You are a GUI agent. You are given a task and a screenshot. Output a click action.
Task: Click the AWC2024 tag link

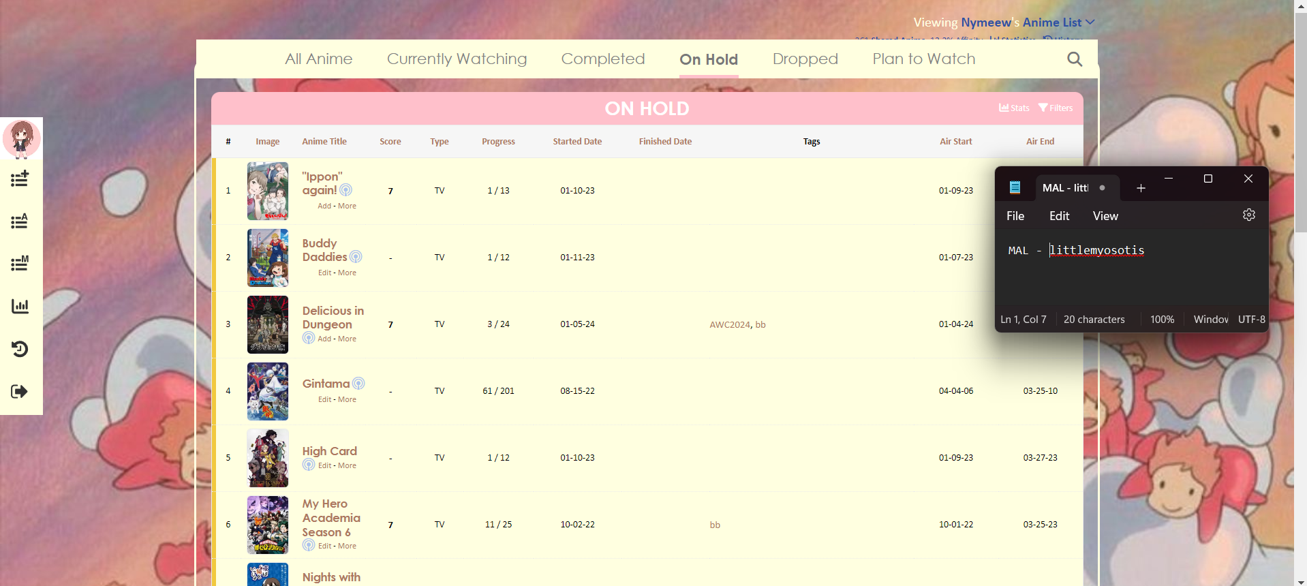click(729, 325)
